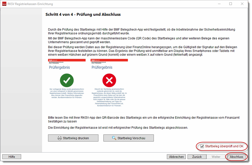This screenshot has height=165, width=252.
Task: Go back with the Zurück button
Action: [x=197, y=157]
